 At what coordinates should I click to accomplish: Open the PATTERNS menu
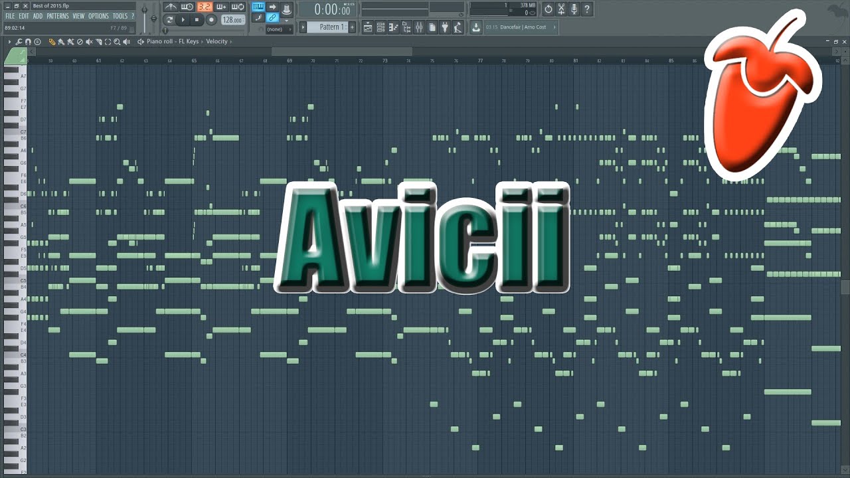pos(58,16)
